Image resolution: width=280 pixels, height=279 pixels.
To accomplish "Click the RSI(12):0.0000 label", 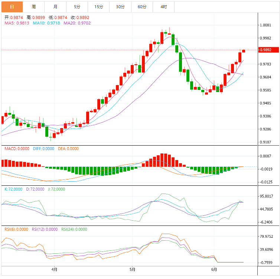I will [45, 229].
